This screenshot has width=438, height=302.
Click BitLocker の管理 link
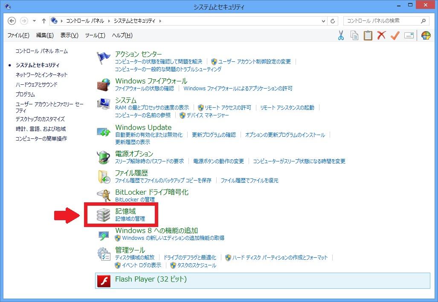(135, 200)
